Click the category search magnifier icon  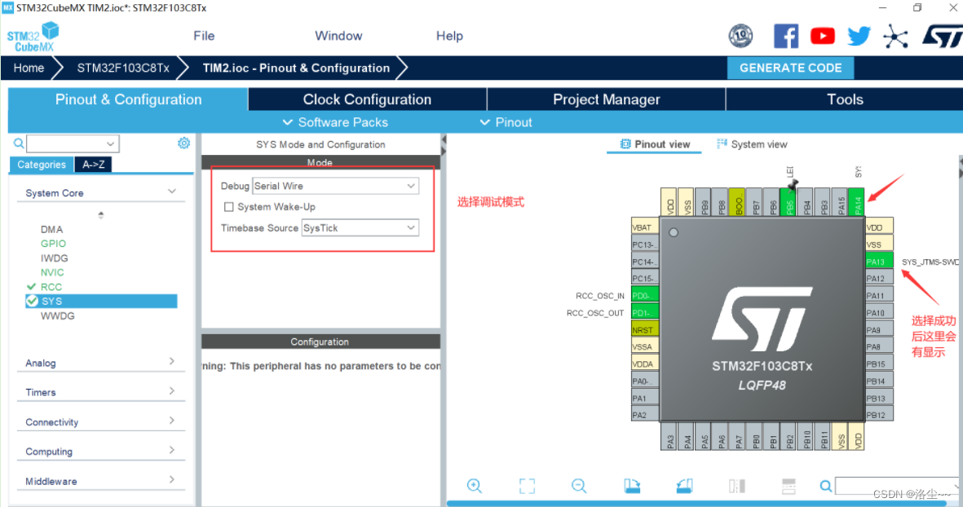click(x=19, y=143)
